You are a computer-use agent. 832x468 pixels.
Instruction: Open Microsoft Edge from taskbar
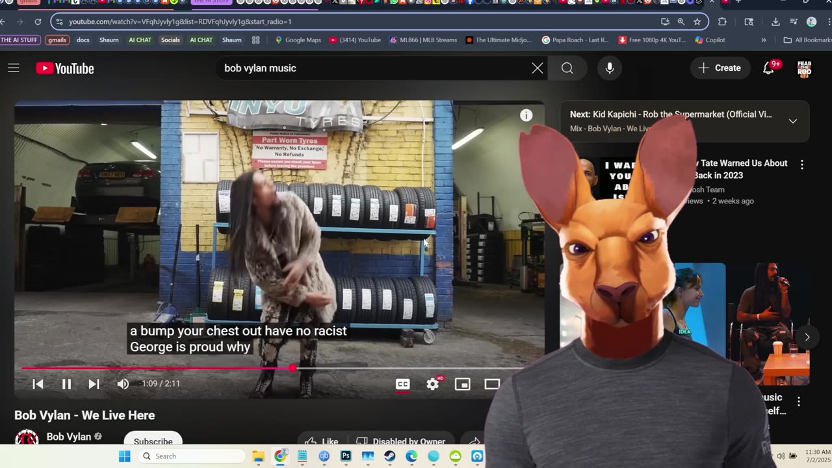(x=411, y=456)
